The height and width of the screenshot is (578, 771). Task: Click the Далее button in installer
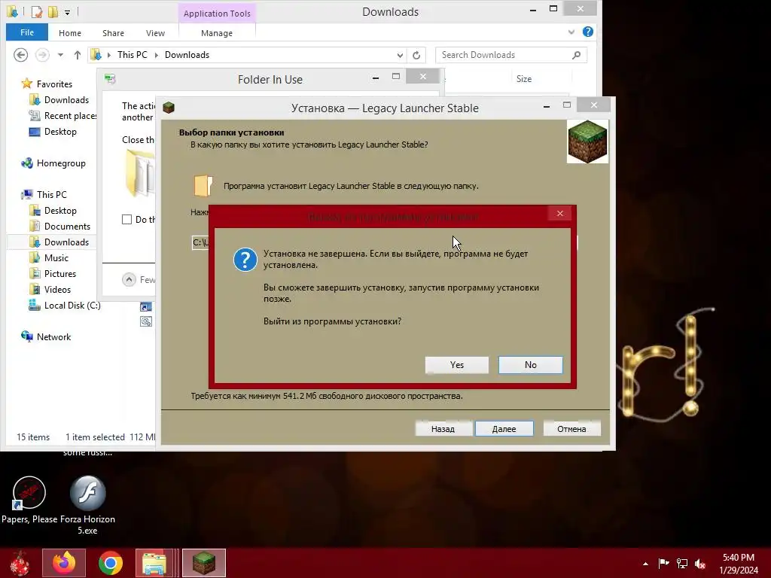[504, 428]
